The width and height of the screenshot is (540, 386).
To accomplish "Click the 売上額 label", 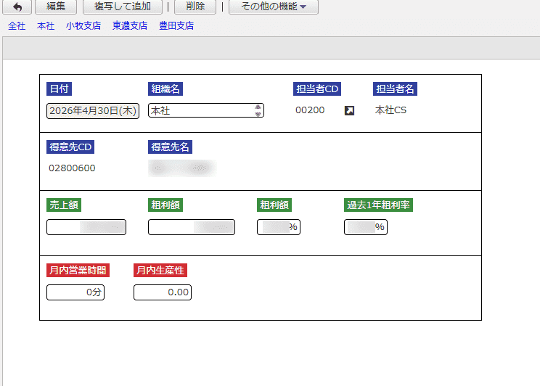I will 64,205.
